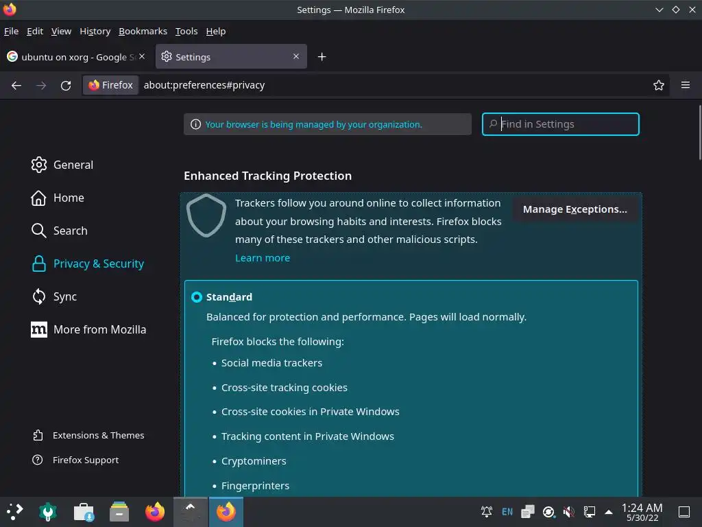Image resolution: width=702 pixels, height=527 pixels.
Task: Click the active Firefox window taskbar entry
Action: (x=226, y=512)
